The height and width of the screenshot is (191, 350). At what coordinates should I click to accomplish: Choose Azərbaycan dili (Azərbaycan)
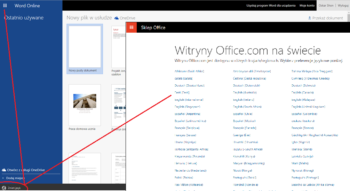tap(252, 71)
